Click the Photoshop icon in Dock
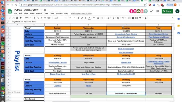The width and height of the screenshot is (182, 102). [x=3, y=72]
